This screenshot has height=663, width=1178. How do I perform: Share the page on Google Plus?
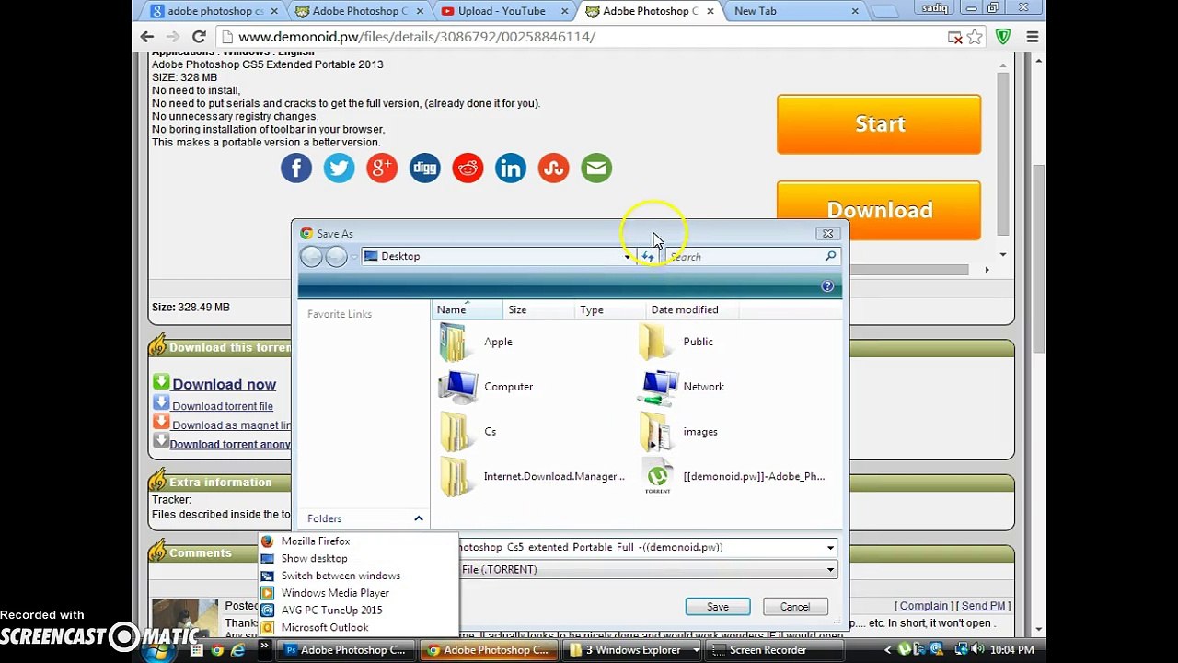[382, 168]
